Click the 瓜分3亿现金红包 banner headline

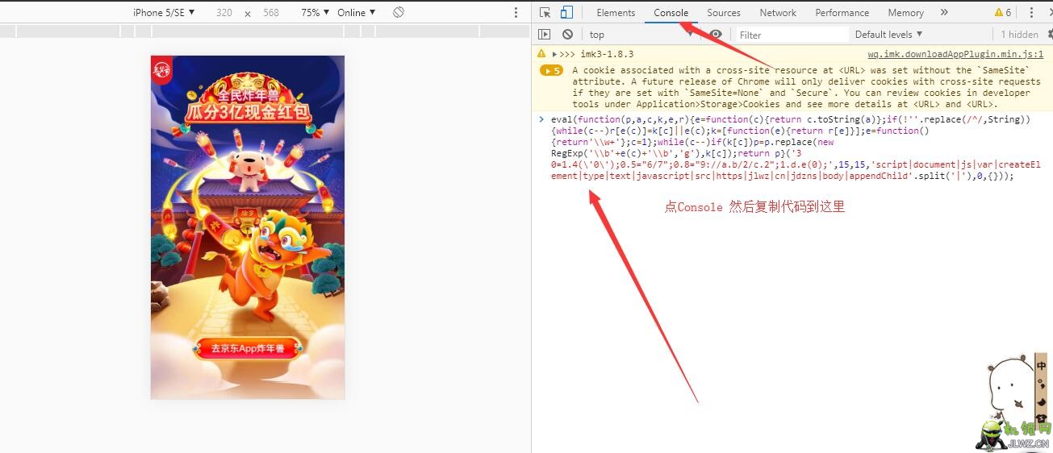(249, 112)
